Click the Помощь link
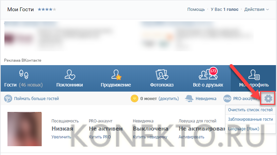 click(196, 9)
